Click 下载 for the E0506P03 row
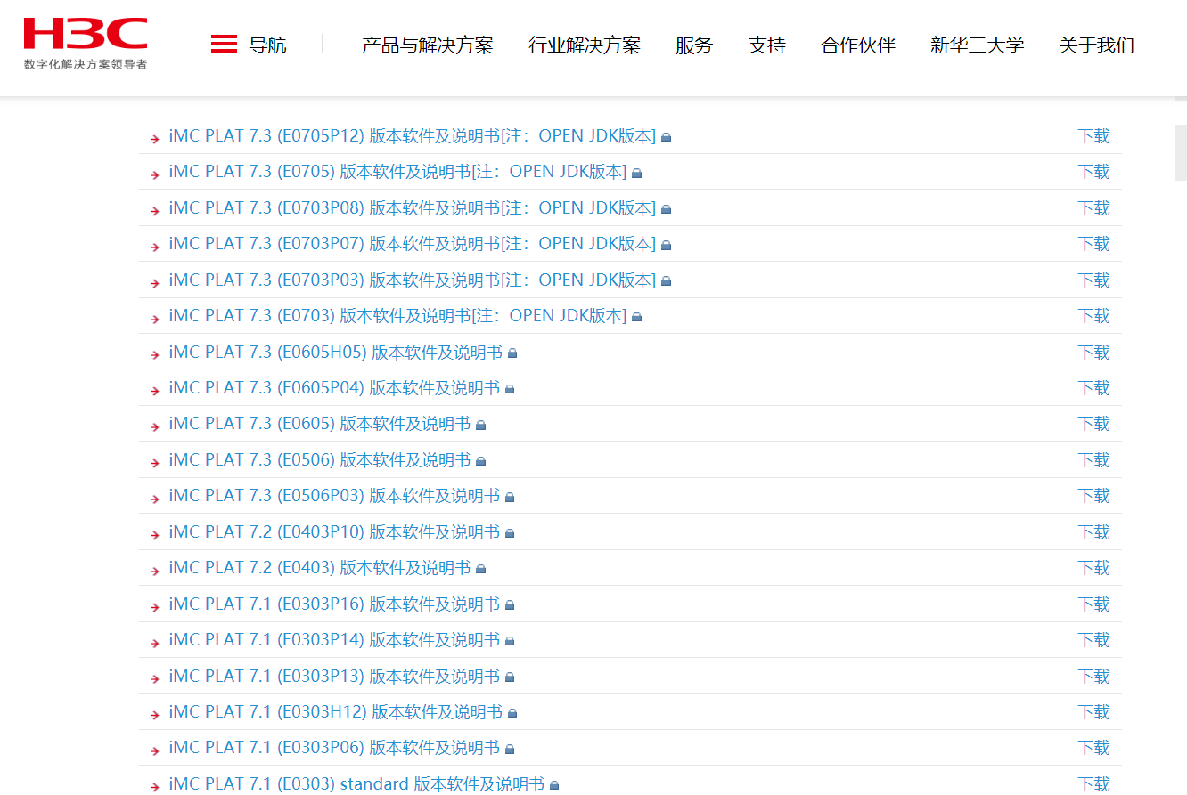 pyautogui.click(x=1093, y=496)
